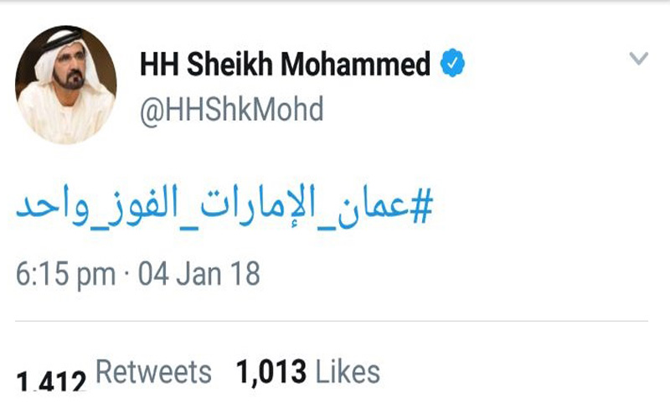
Task: Open Sheikh Mohammed's profile photo
Action: [x=65, y=84]
